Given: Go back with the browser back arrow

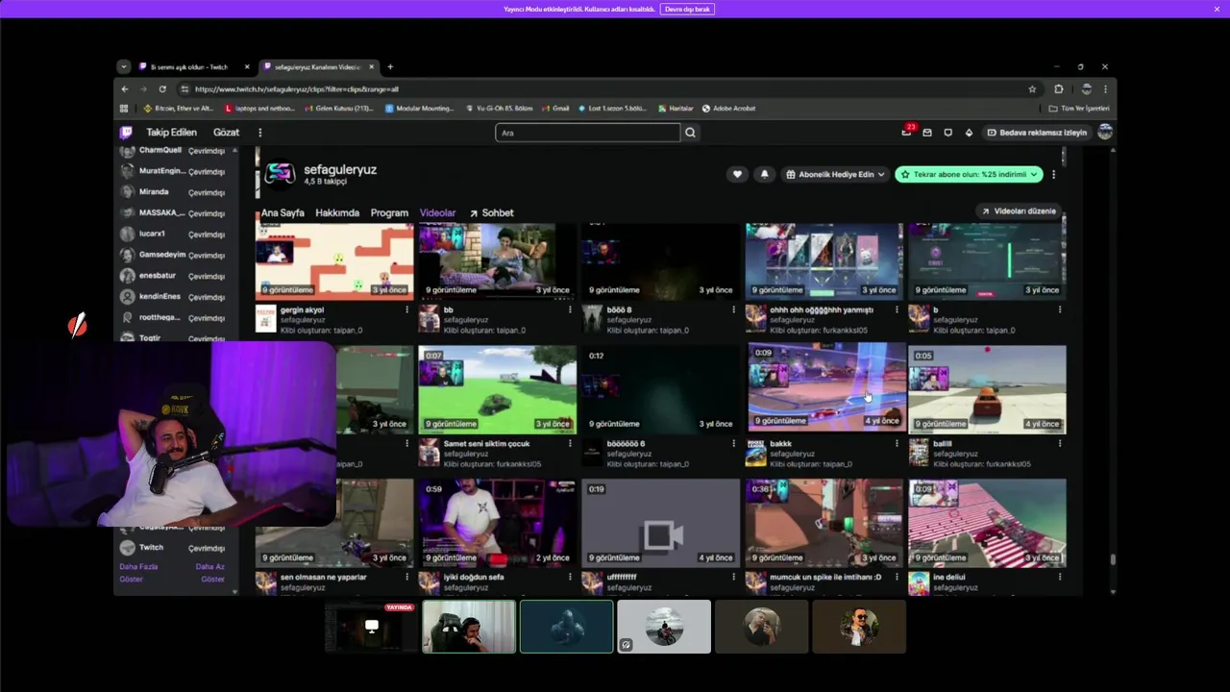Looking at the screenshot, I should click(x=124, y=88).
